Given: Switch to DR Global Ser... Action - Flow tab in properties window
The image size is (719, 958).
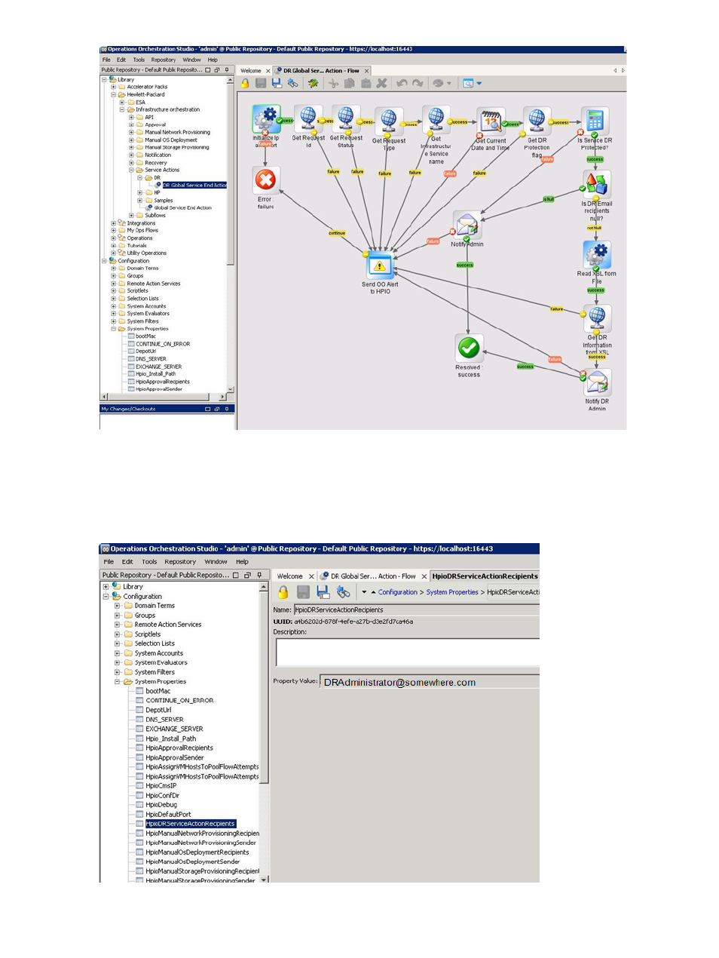Looking at the screenshot, I should coord(373,576).
